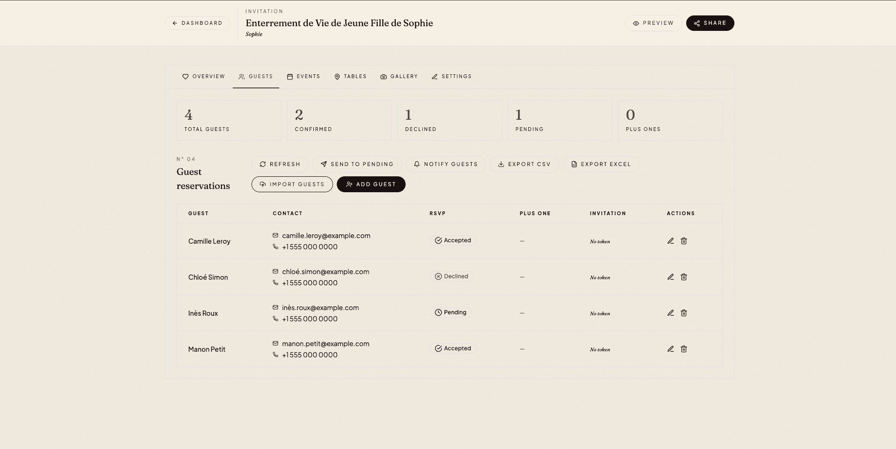Click Declined badge for Chloé Simon
This screenshot has height=449, width=896.
[x=452, y=276]
